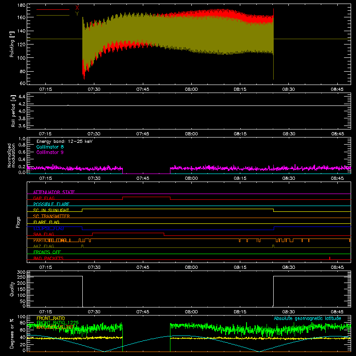356x356 pixels.
Task: Click the PARTICLE_FLAG label
Action: [x=50, y=240]
